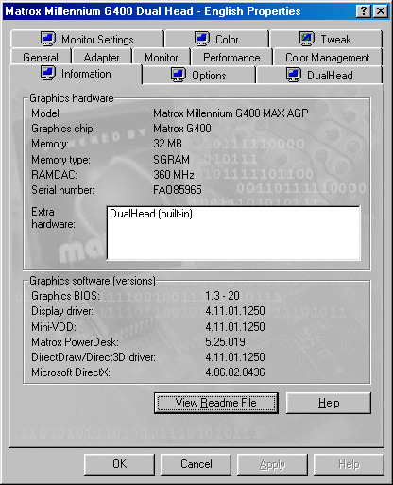Close the properties dialog with X button

coord(381,11)
